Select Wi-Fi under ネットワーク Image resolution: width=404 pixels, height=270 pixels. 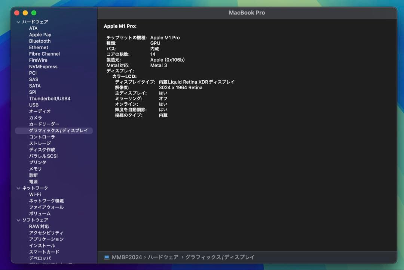point(35,194)
